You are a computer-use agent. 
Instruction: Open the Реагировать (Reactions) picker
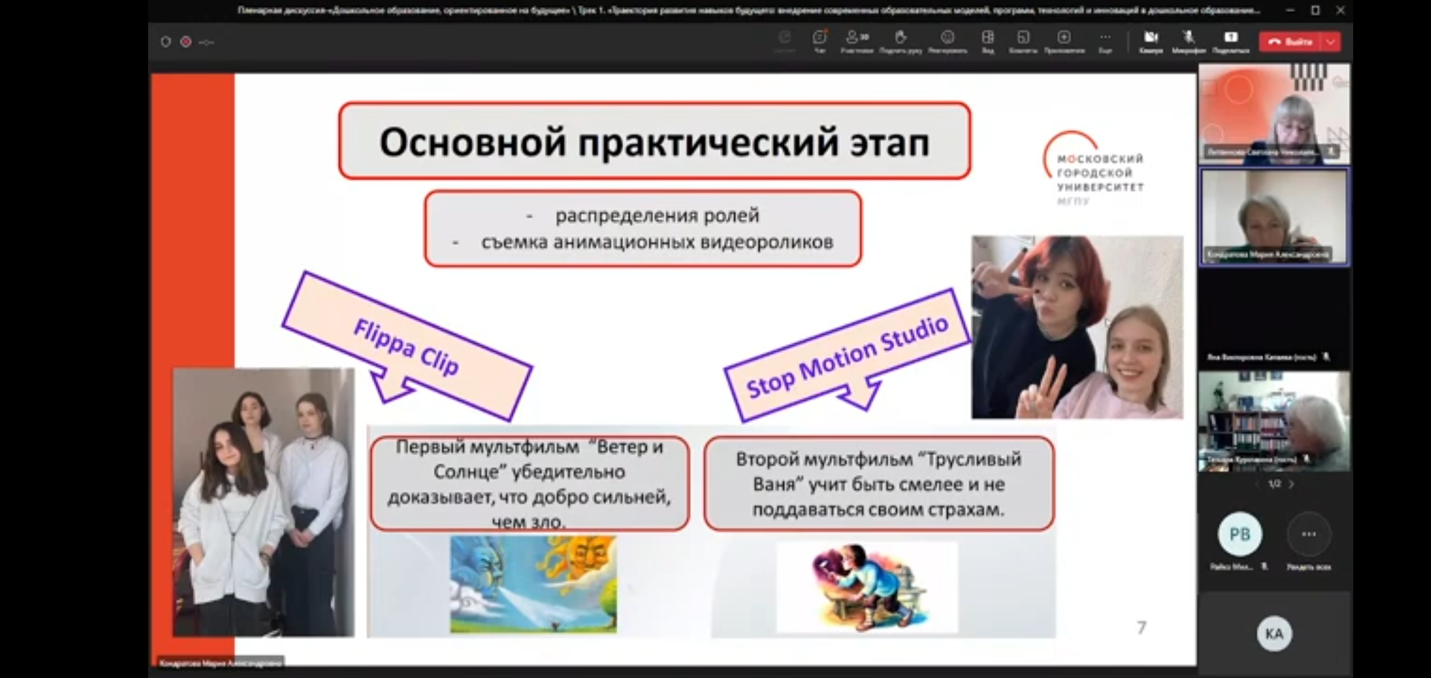tap(948, 39)
